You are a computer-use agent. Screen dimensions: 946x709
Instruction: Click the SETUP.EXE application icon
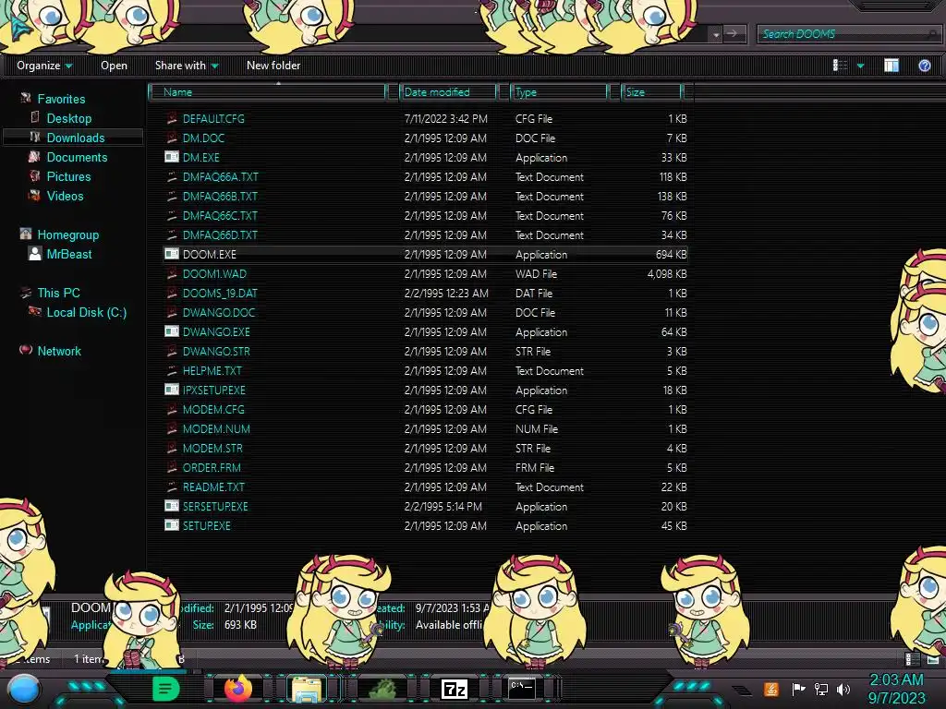[x=171, y=525]
